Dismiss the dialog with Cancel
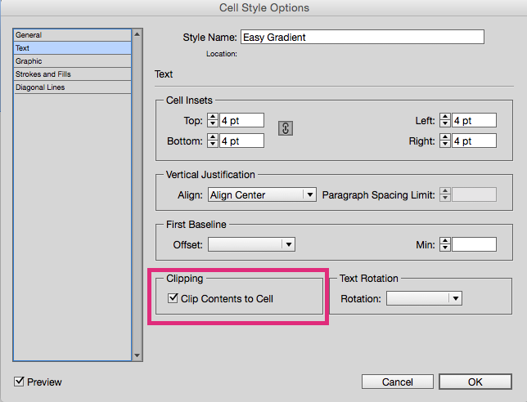Viewport: 527px width, 402px height. coord(397,382)
